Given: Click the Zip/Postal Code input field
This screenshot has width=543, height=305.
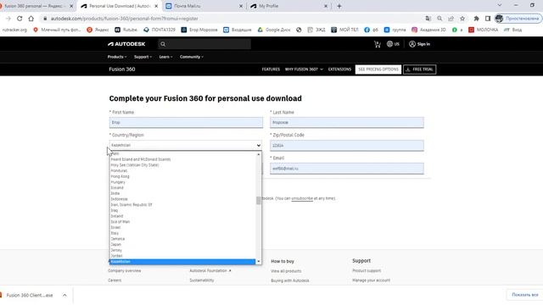Looking at the screenshot, I should coord(347,146).
